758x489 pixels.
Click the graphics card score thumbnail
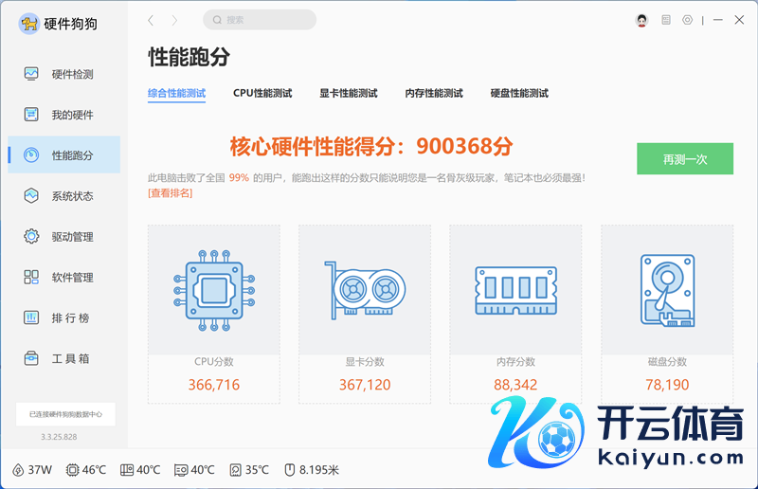tap(364, 289)
